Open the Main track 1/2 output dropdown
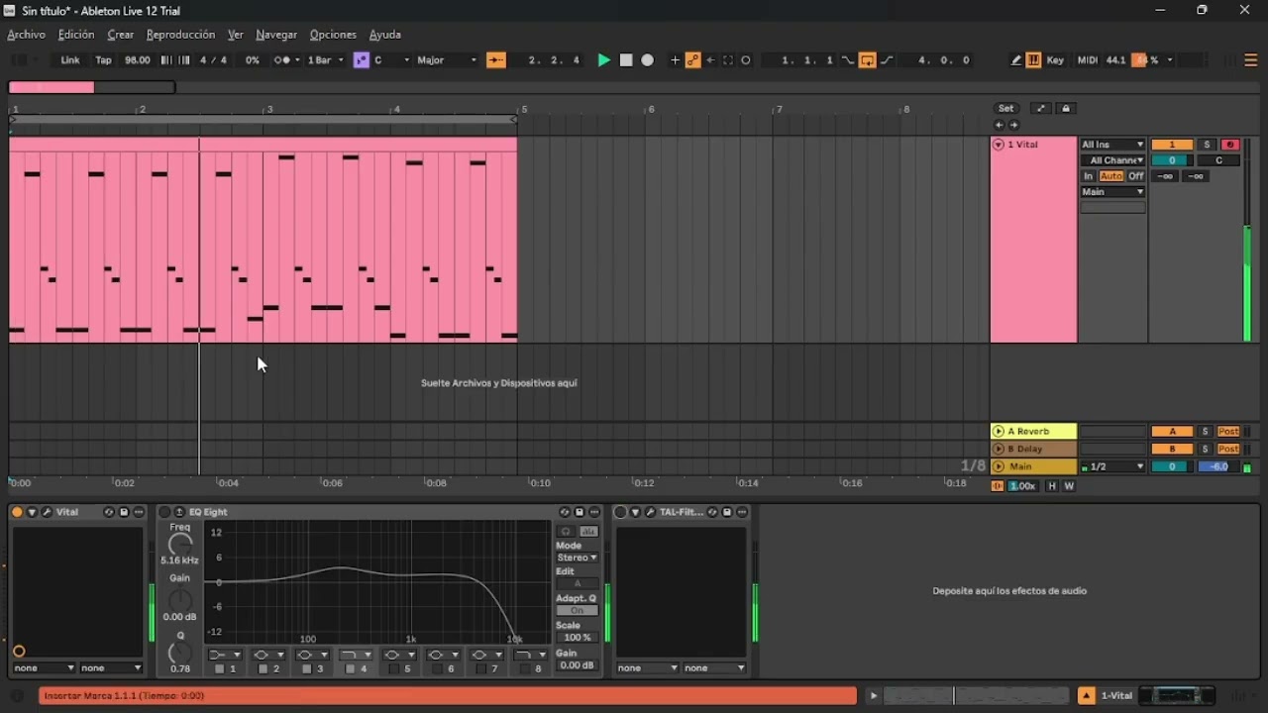Viewport: 1268px width, 713px height. (x=1112, y=466)
